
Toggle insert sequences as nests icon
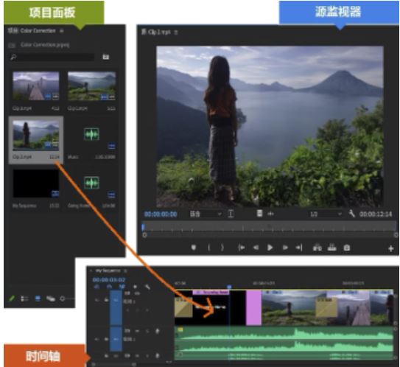97,287
